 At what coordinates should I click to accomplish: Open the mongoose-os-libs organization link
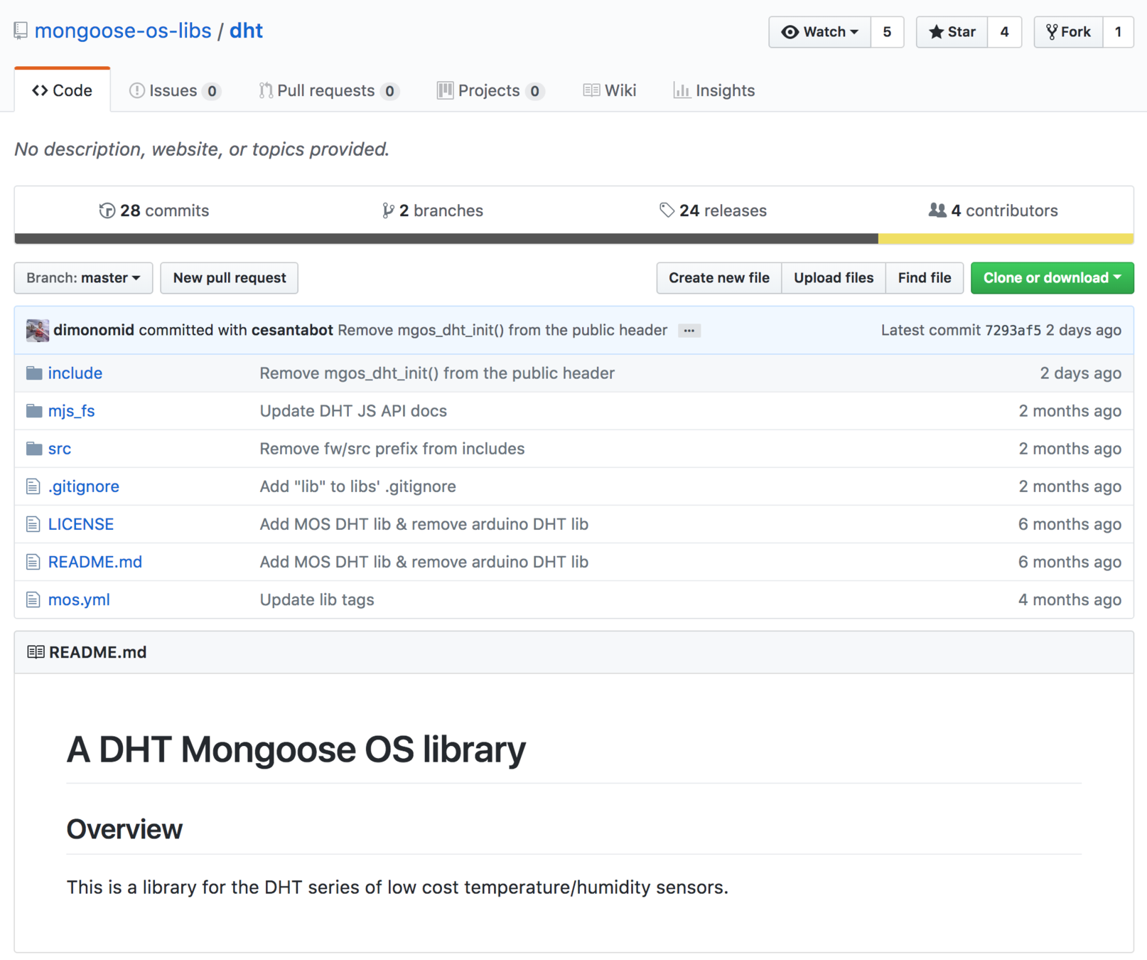(x=123, y=31)
